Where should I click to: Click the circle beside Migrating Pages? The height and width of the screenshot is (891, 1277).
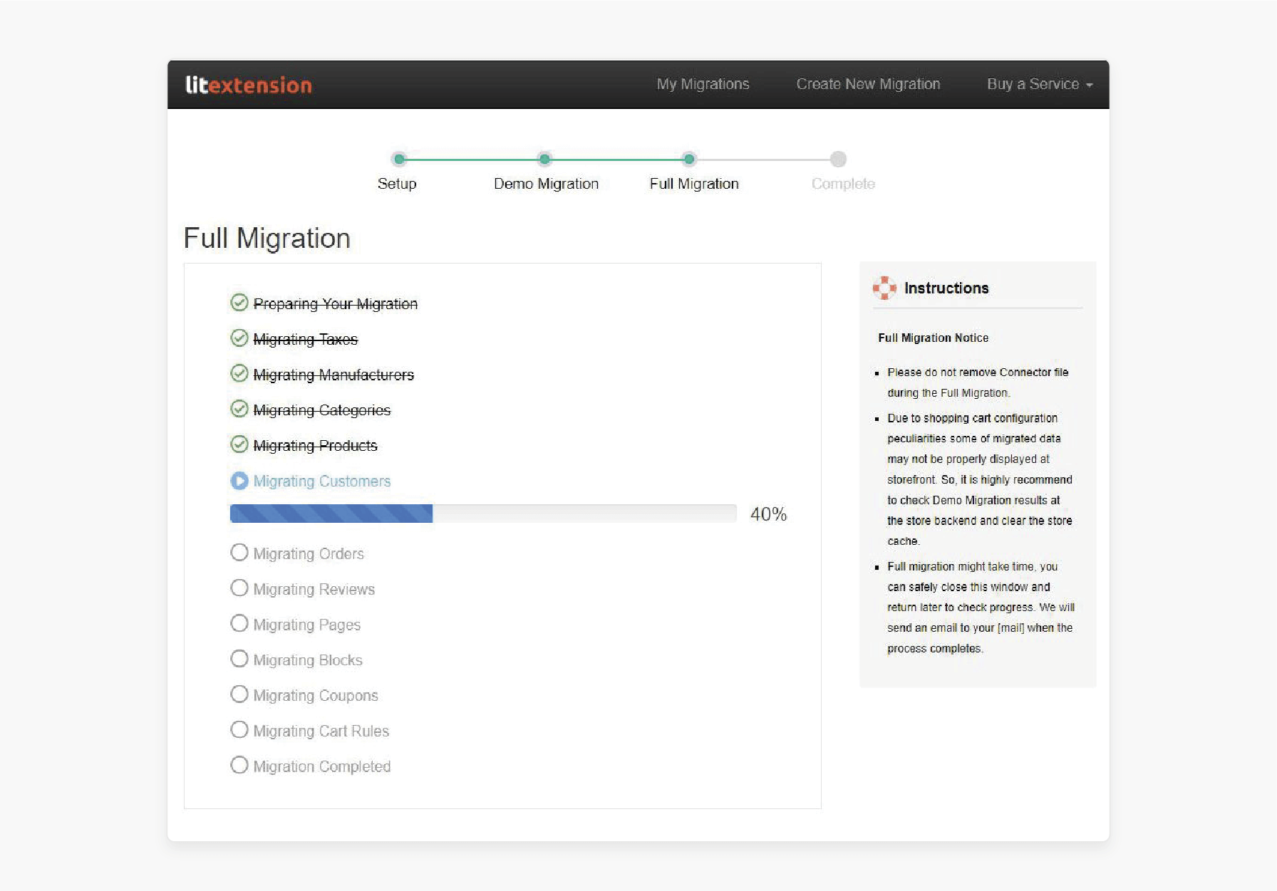point(239,624)
